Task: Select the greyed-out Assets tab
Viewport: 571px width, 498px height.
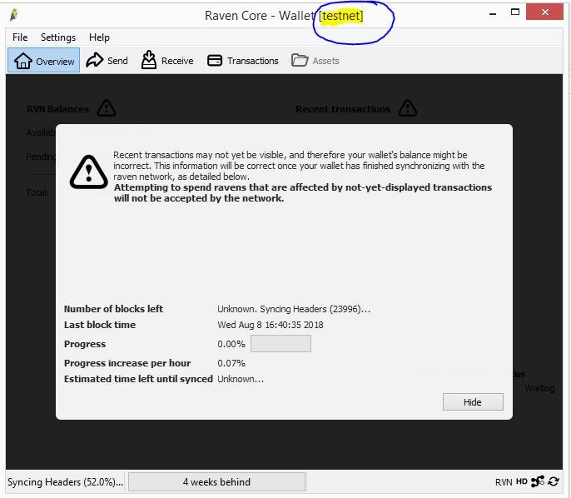Action: point(315,61)
